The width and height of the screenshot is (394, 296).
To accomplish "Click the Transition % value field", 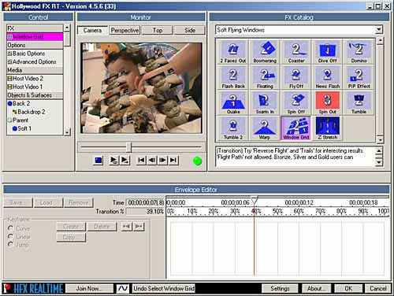I will pyautogui.click(x=145, y=211).
